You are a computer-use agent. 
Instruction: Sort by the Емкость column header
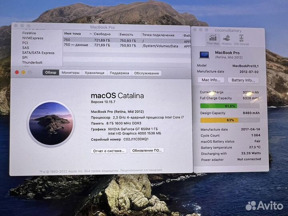pos(130,34)
